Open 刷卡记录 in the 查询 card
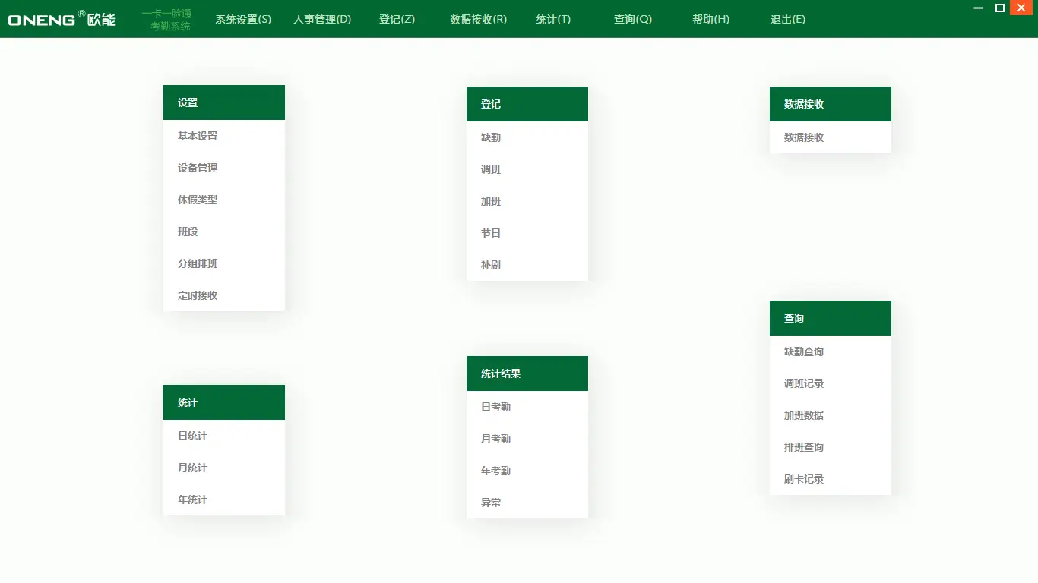The width and height of the screenshot is (1038, 583). [804, 479]
